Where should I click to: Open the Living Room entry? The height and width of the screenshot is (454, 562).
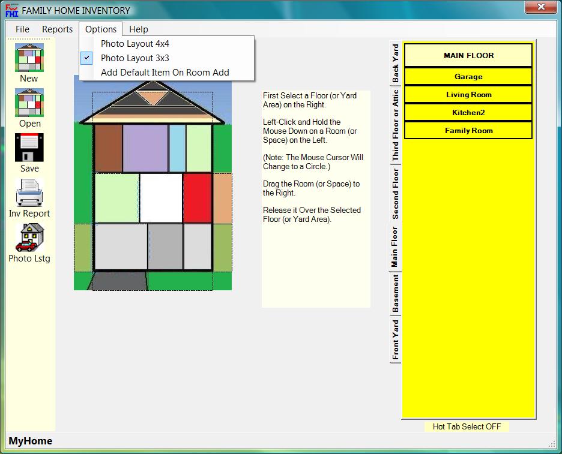pos(468,95)
